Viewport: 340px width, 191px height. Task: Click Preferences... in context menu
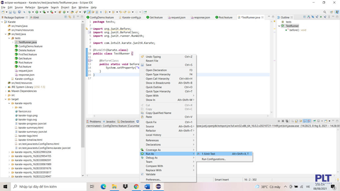point(168,179)
